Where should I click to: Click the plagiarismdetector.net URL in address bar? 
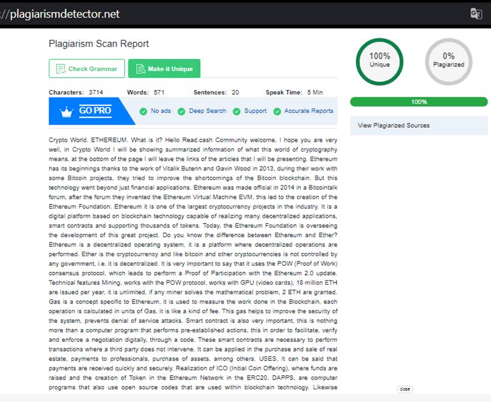pyautogui.click(x=64, y=14)
